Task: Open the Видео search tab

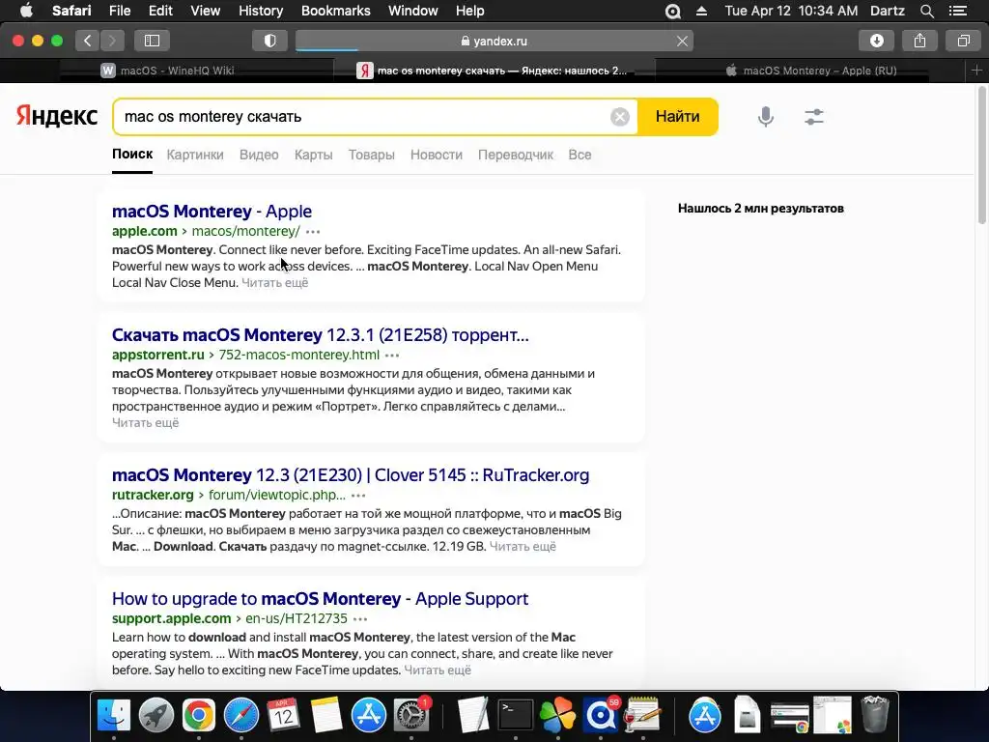Action: click(x=259, y=155)
